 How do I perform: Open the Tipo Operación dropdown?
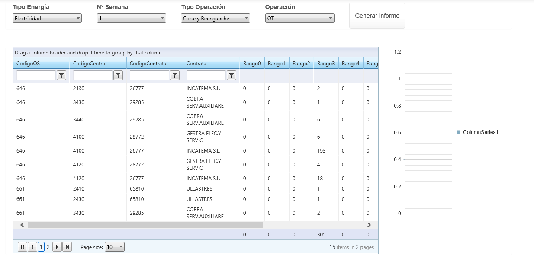click(215, 19)
